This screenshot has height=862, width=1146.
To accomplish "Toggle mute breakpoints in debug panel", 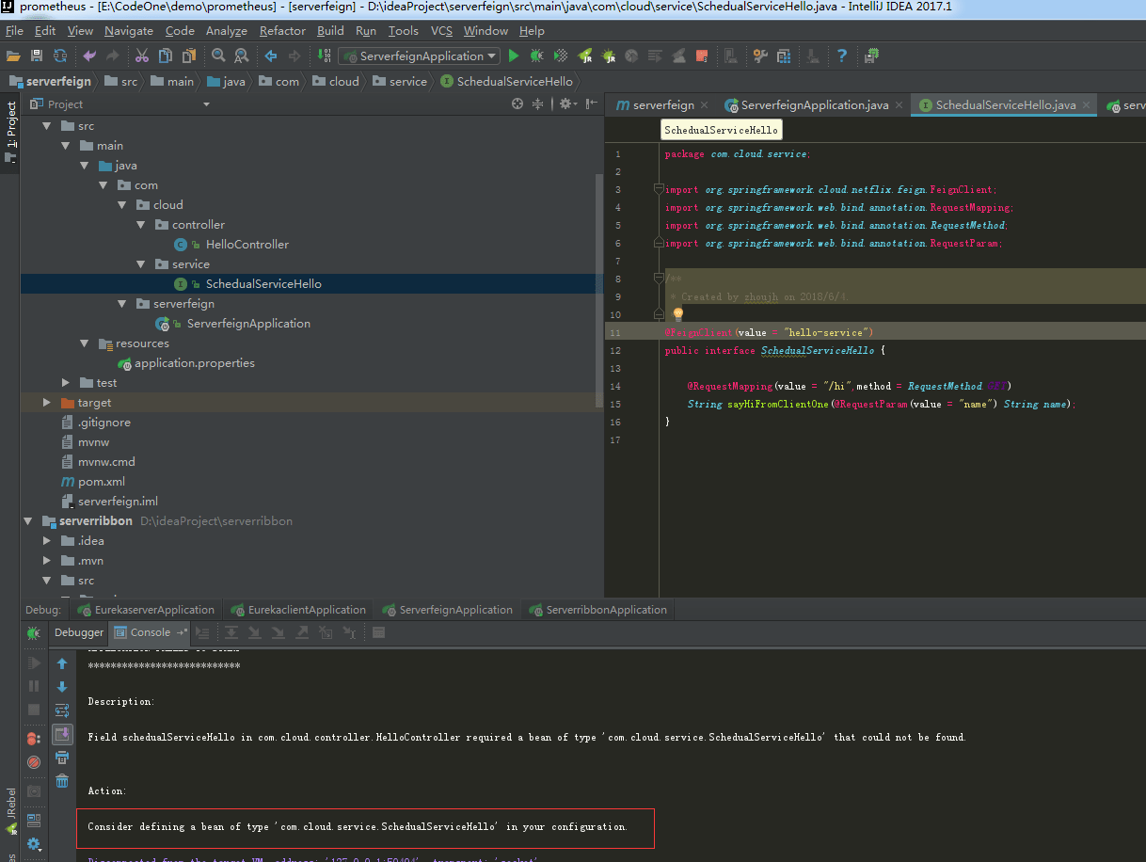I will [34, 761].
